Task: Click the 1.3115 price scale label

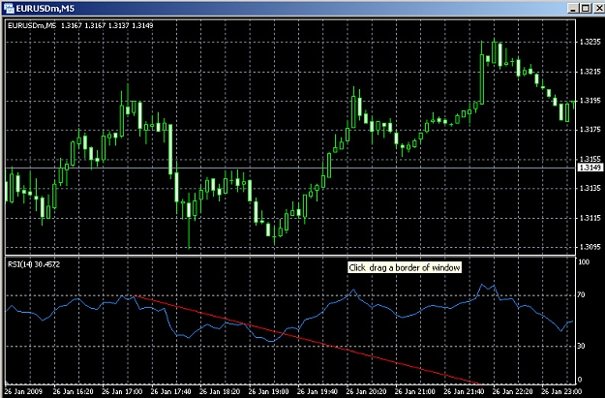Action: pos(590,218)
